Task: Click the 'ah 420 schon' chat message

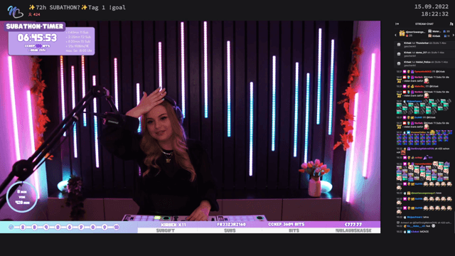Action: [422, 150]
